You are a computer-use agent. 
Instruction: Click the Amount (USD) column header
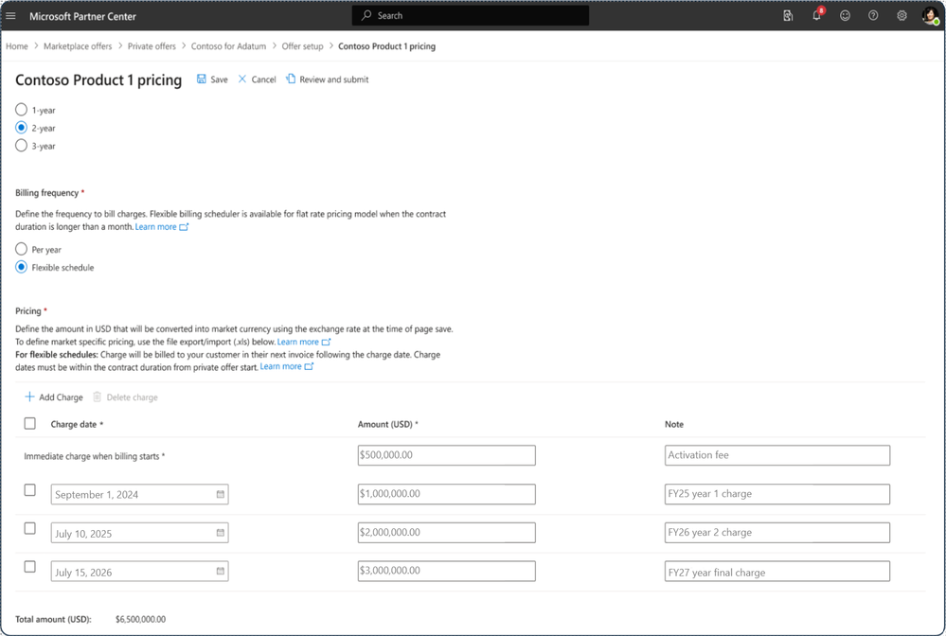pyautogui.click(x=388, y=424)
